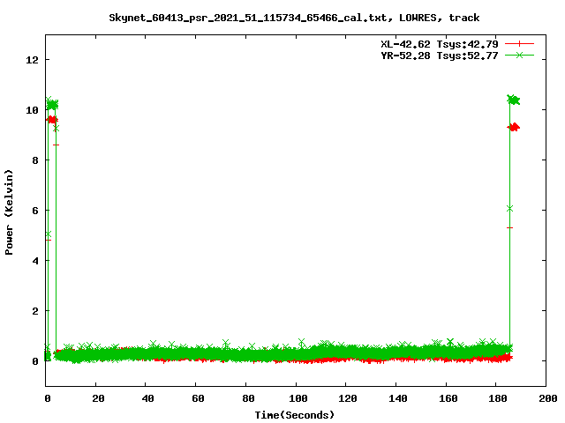Viewport: 565px width, 423px height.
Task: Click the red marker near 5.3 Kelvin at right
Action: 509,227
